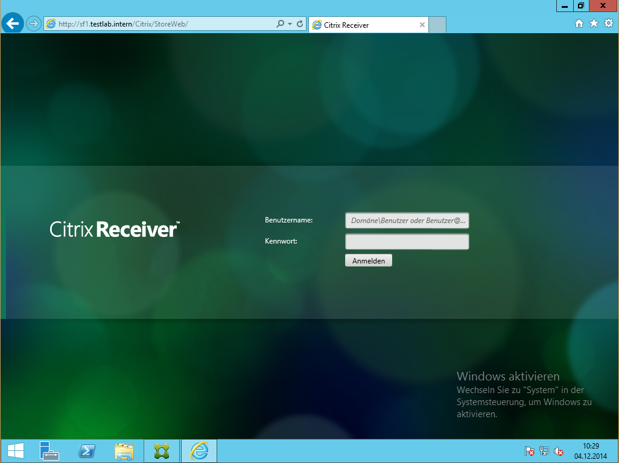
Task: Focus the Benutzername input field
Action: pos(407,221)
